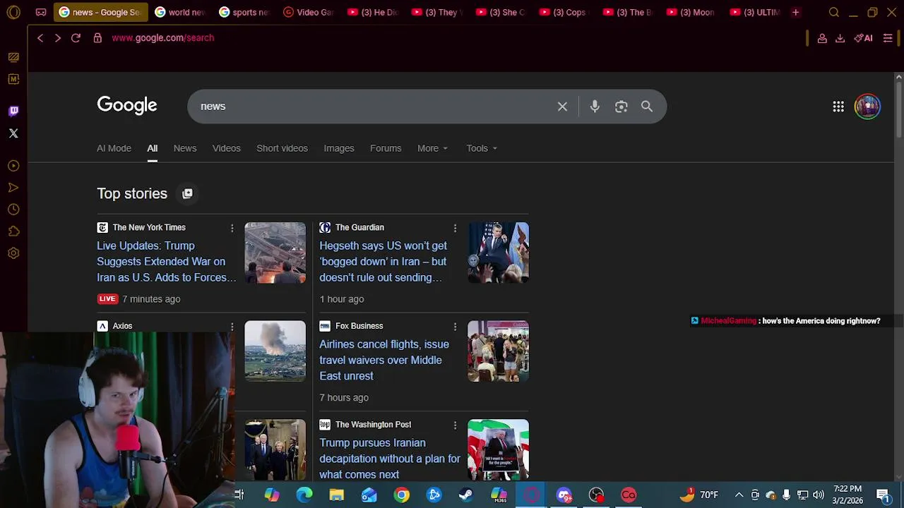This screenshot has width=904, height=508.
Task: Open the history clock icon in sidebar
Action: pos(13,210)
